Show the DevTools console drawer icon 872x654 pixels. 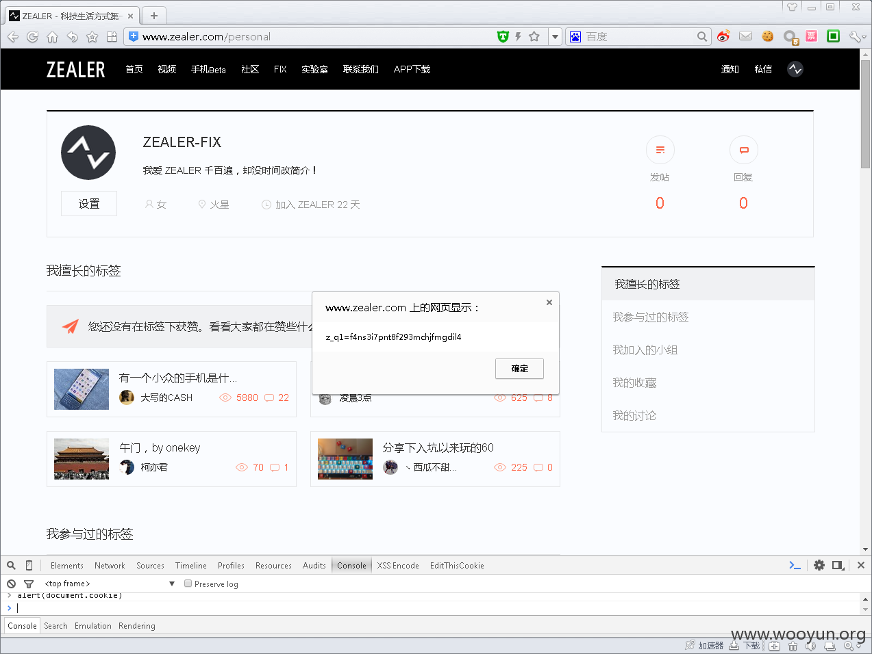tap(795, 565)
